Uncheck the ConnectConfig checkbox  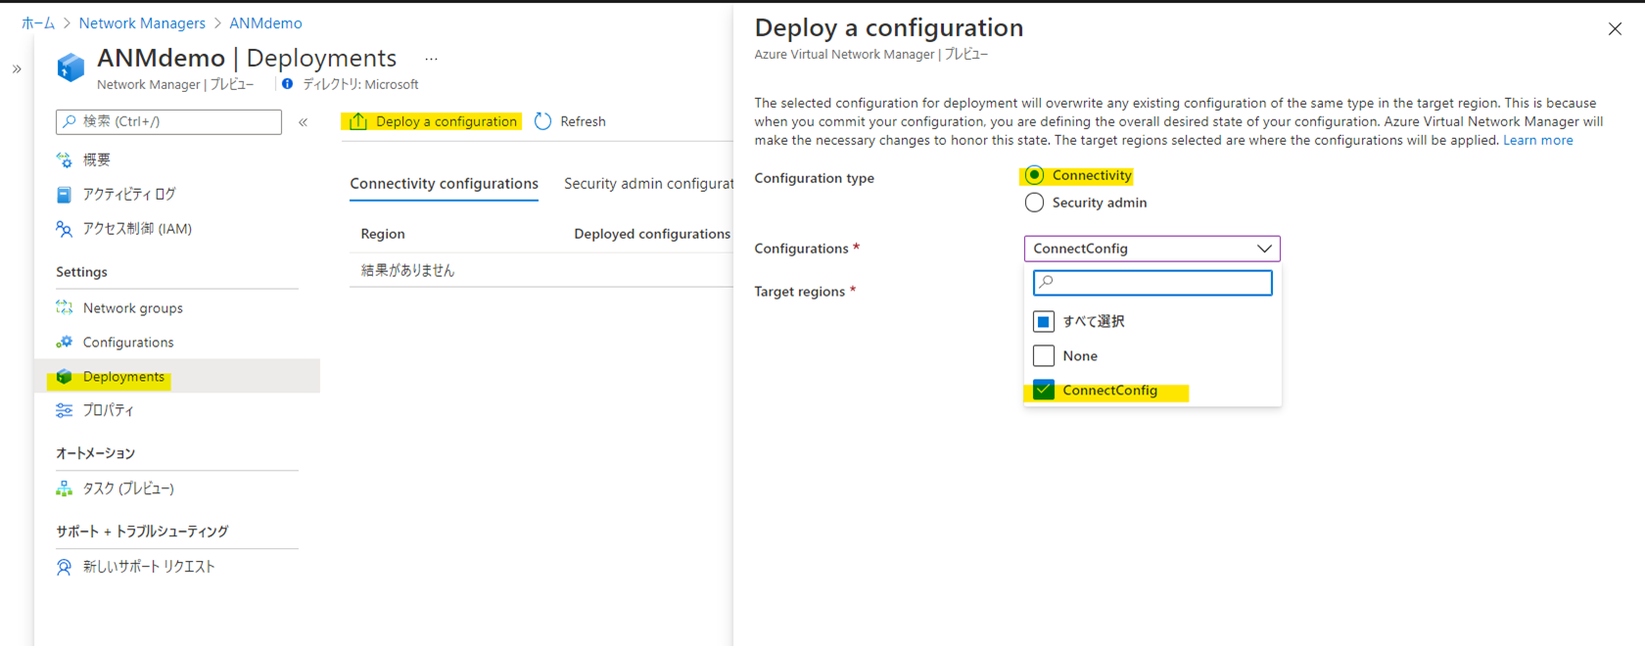click(1044, 391)
